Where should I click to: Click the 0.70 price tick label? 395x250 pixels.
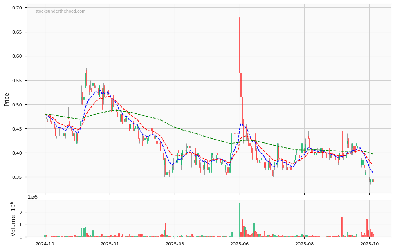17,8
